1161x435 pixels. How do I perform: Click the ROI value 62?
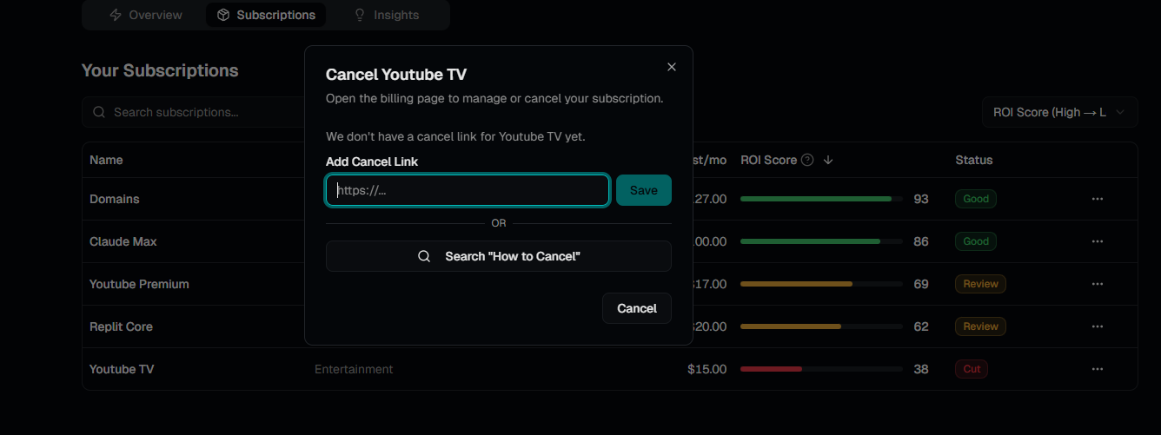(921, 326)
